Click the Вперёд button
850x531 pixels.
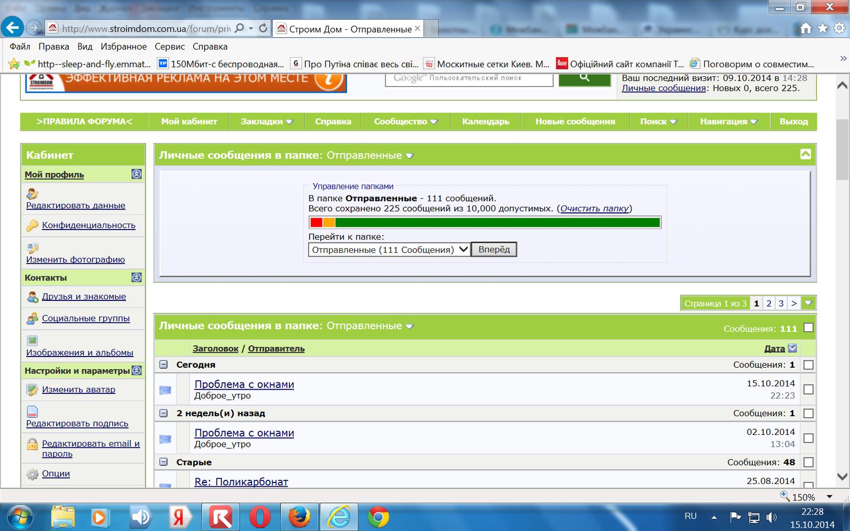click(494, 249)
